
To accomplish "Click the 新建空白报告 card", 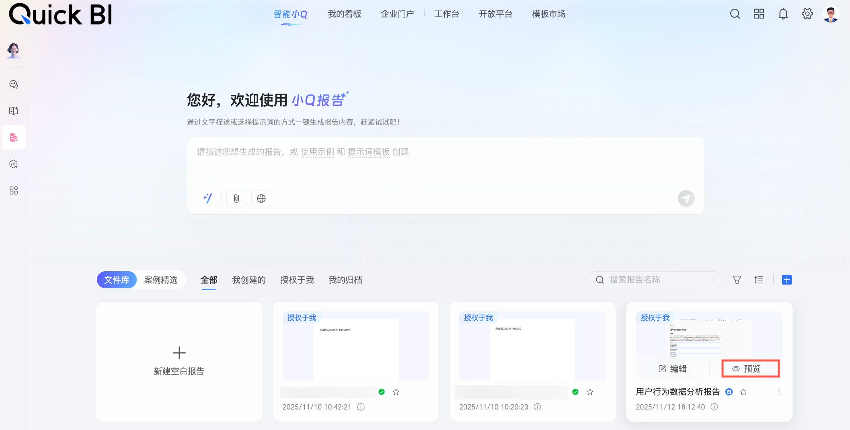I will 179,362.
